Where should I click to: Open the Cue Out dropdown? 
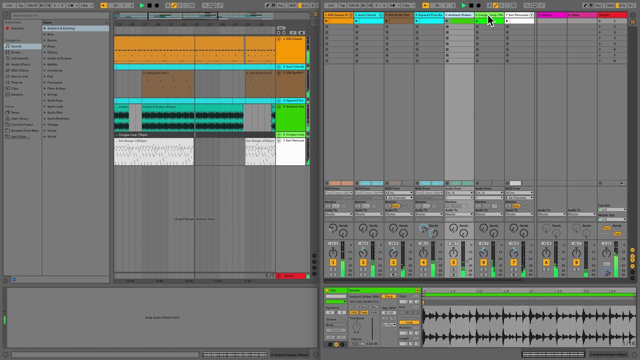click(612, 209)
